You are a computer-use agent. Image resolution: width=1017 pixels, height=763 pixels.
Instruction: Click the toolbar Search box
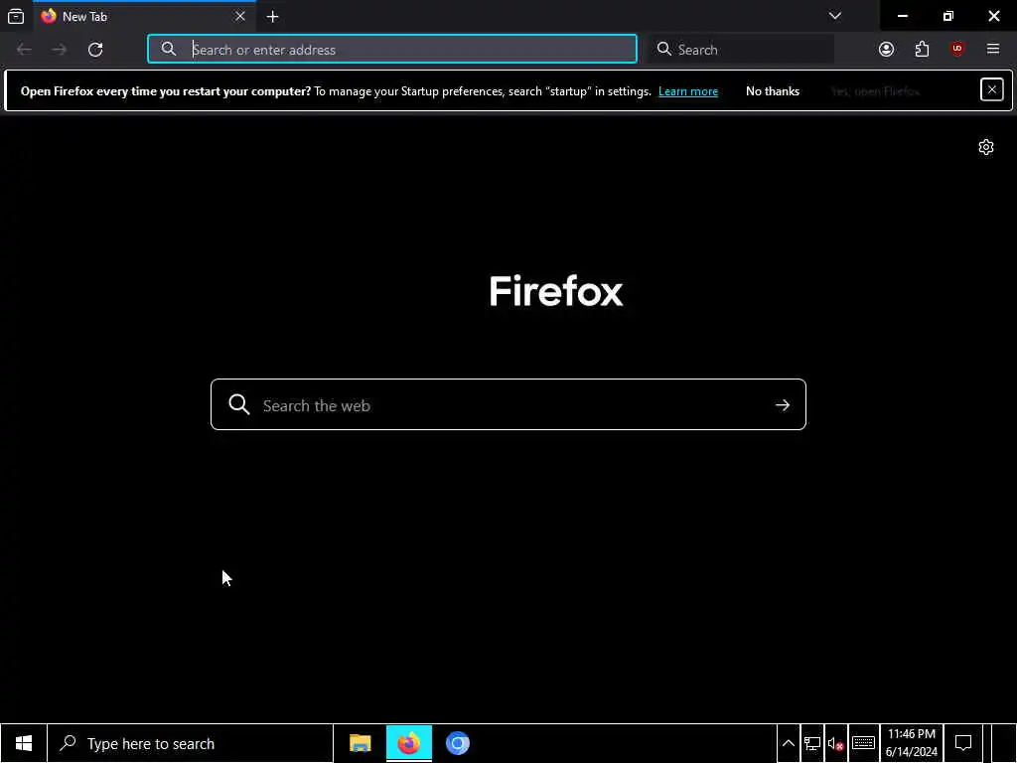tap(742, 50)
